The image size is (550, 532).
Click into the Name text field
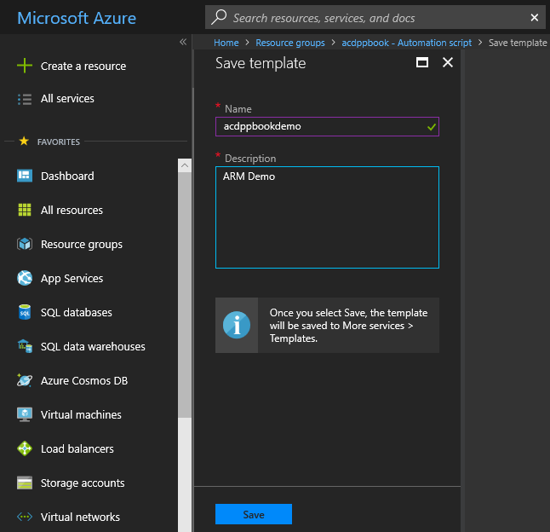pyautogui.click(x=319, y=126)
